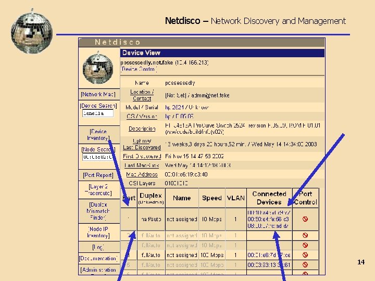Click the Location / Contact label link
The image size is (375, 281).
coord(142,95)
